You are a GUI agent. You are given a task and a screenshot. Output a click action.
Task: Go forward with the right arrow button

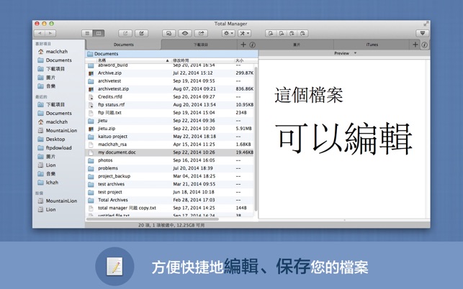point(50,33)
